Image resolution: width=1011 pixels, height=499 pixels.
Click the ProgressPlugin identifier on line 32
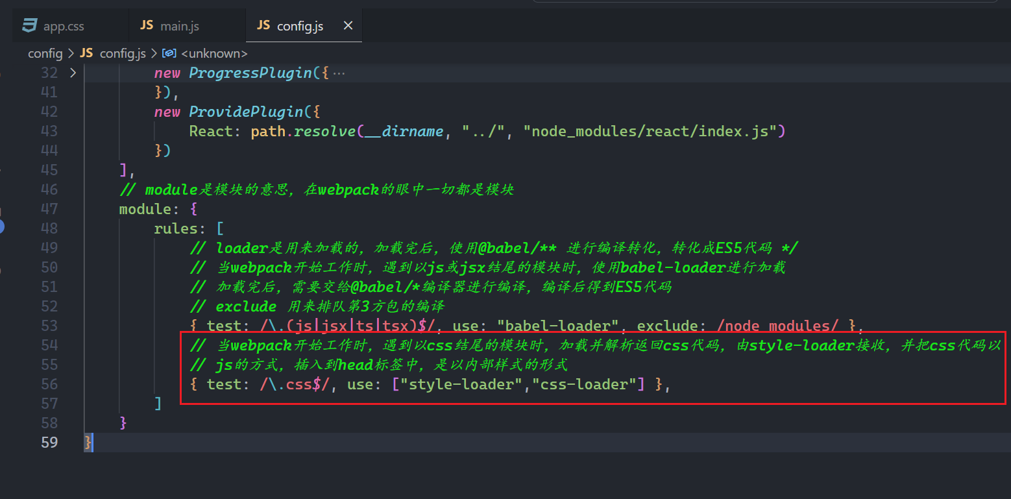pyautogui.click(x=250, y=73)
